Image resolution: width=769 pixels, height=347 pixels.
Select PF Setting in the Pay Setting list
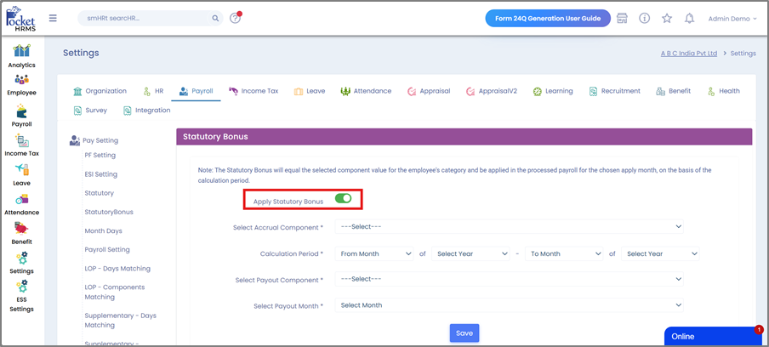[x=100, y=156]
